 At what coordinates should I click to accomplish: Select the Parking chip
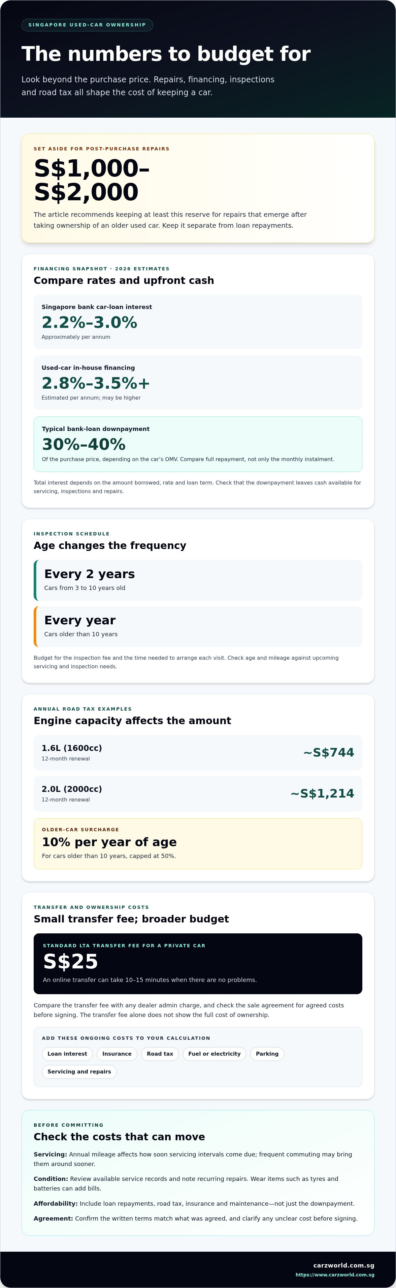tap(267, 1053)
